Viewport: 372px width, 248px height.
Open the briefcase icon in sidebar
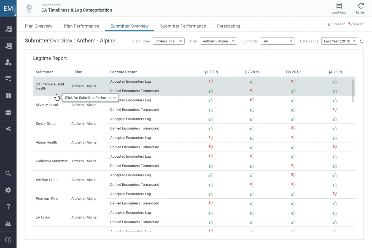pos(8,112)
